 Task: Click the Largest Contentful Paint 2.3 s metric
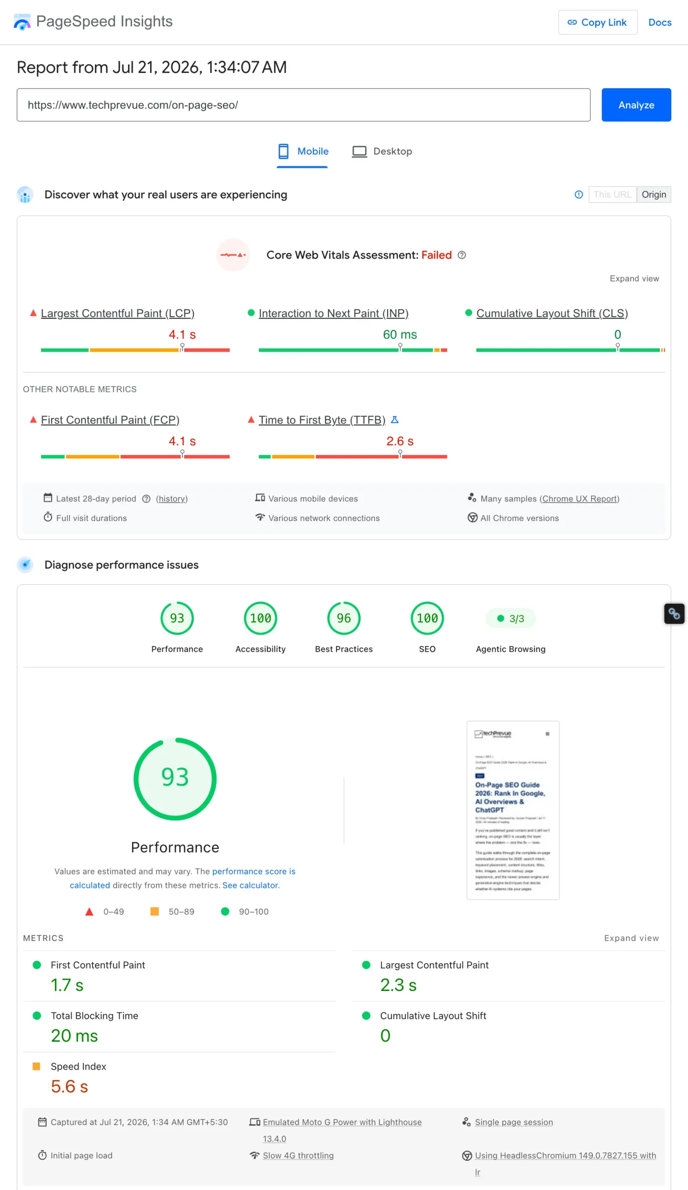tap(509, 976)
